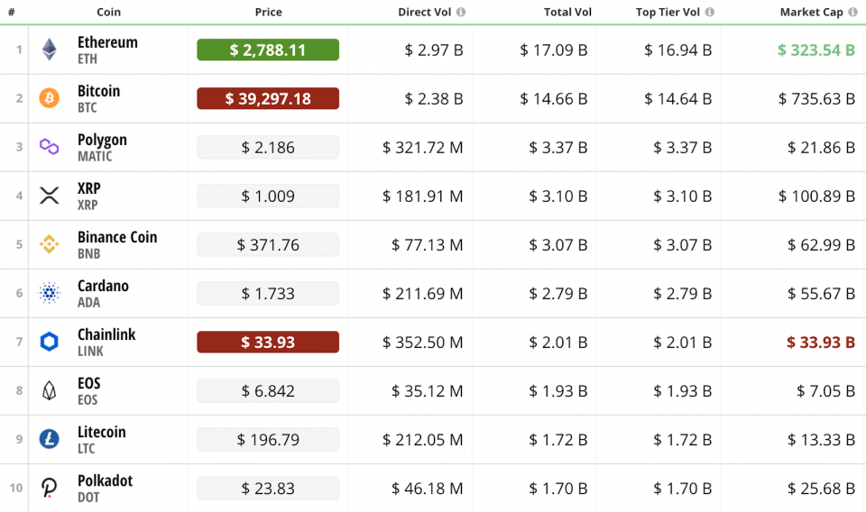
Task: Click the green Ethereum price badge
Action: pos(268,50)
